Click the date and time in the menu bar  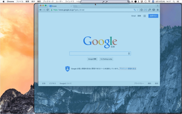coord(163,1)
